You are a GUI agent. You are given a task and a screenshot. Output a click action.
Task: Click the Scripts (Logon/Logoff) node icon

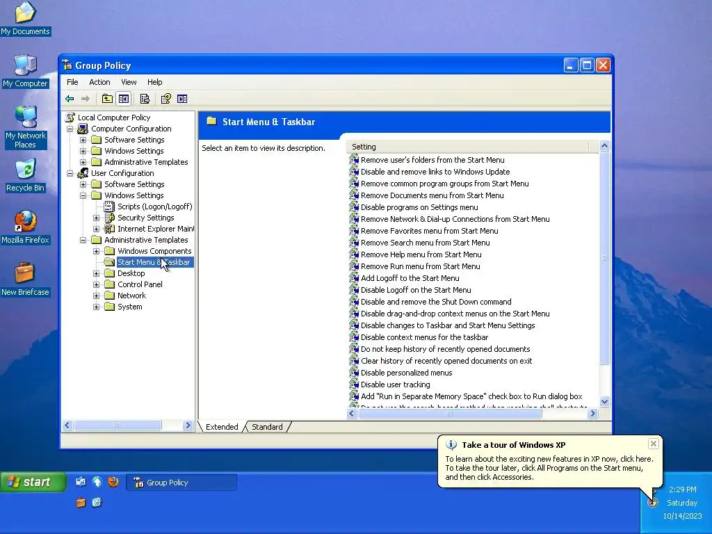pyautogui.click(x=109, y=206)
